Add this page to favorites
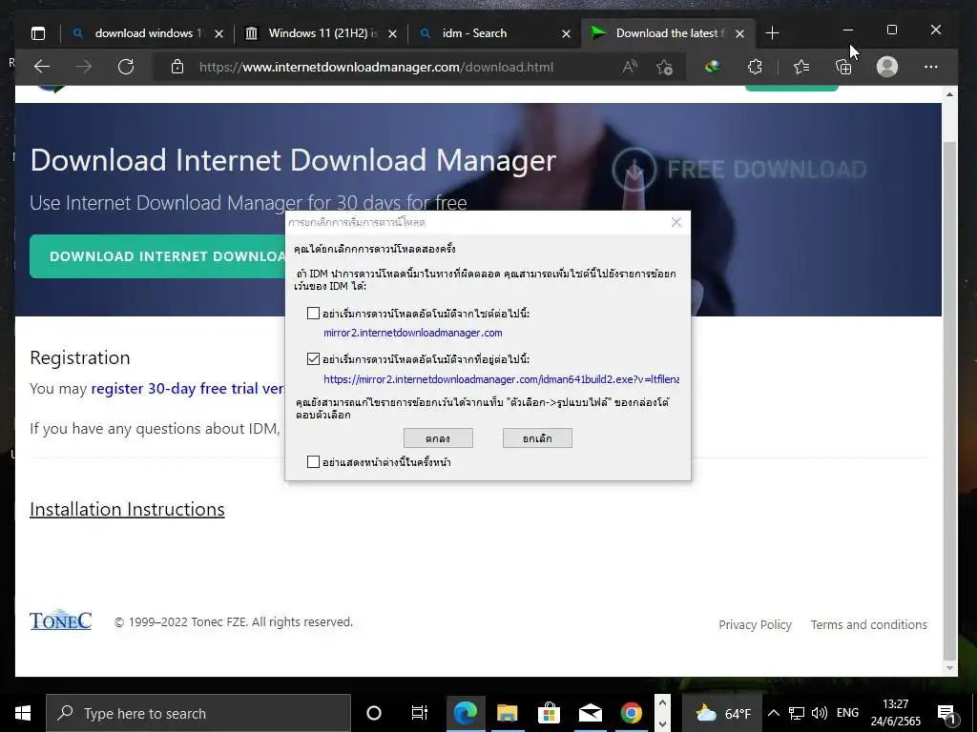 [x=664, y=67]
